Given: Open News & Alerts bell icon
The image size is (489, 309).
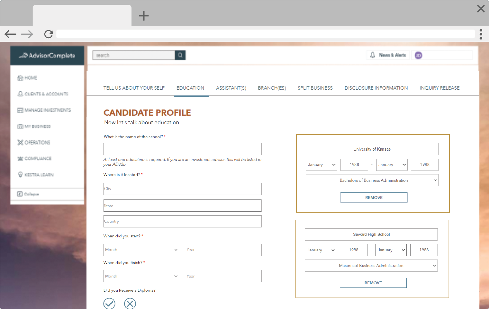Looking at the screenshot, I should 373,55.
